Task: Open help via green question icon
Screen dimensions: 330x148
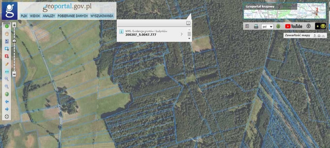Action: [278, 26]
